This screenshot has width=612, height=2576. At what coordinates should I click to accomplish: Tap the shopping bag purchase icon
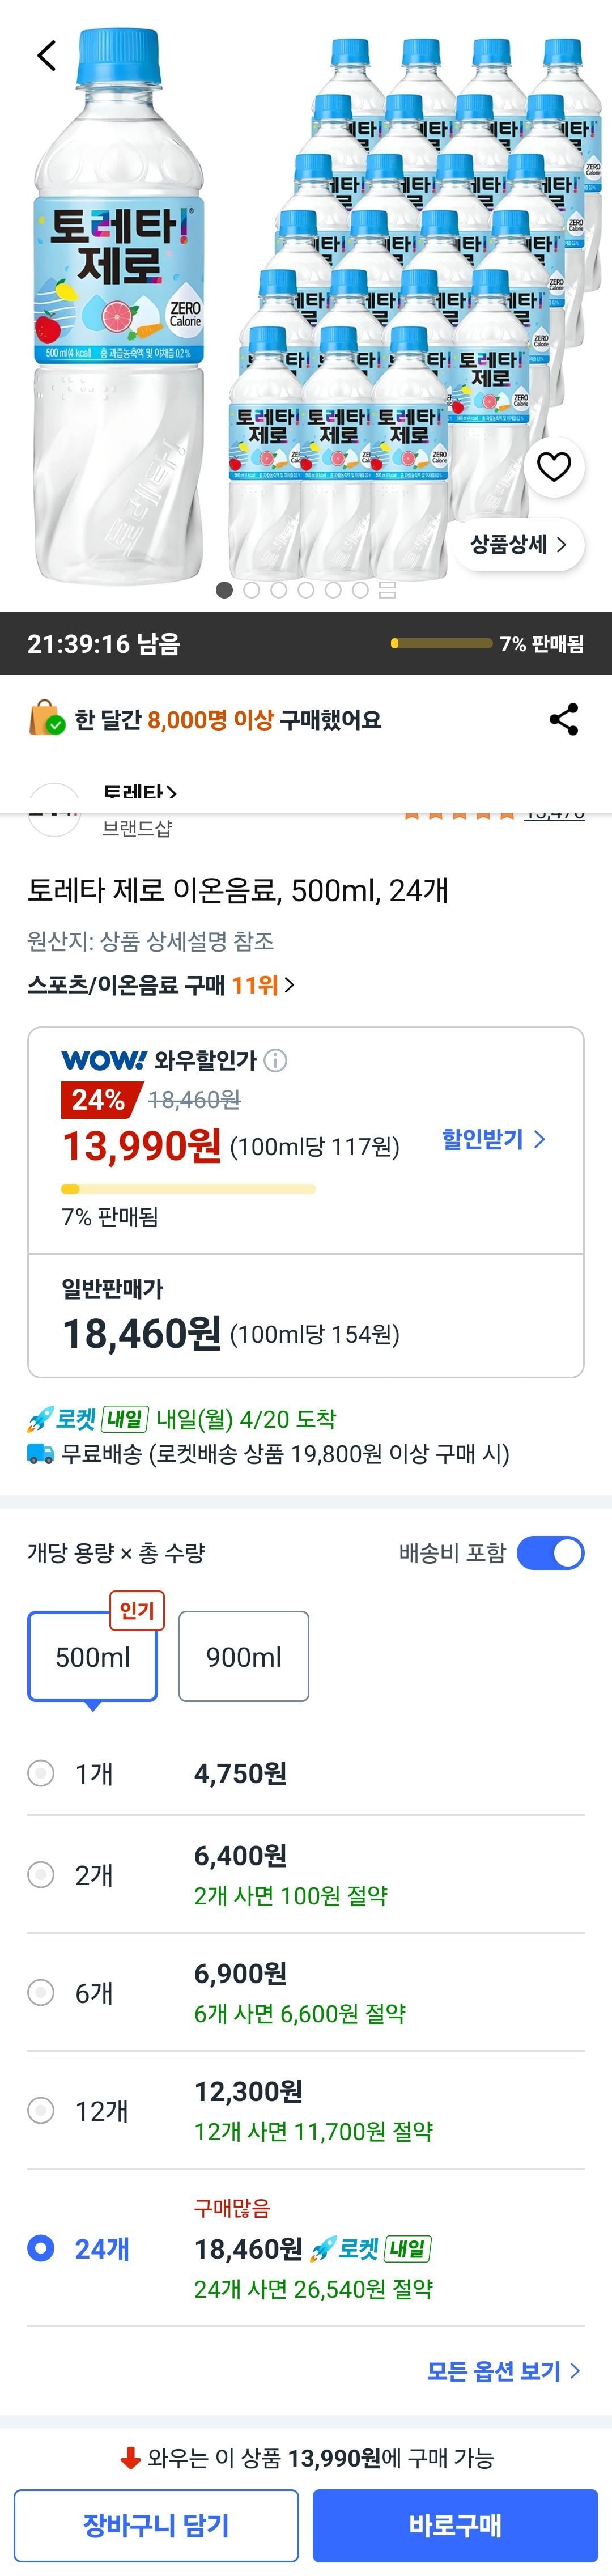[x=46, y=719]
